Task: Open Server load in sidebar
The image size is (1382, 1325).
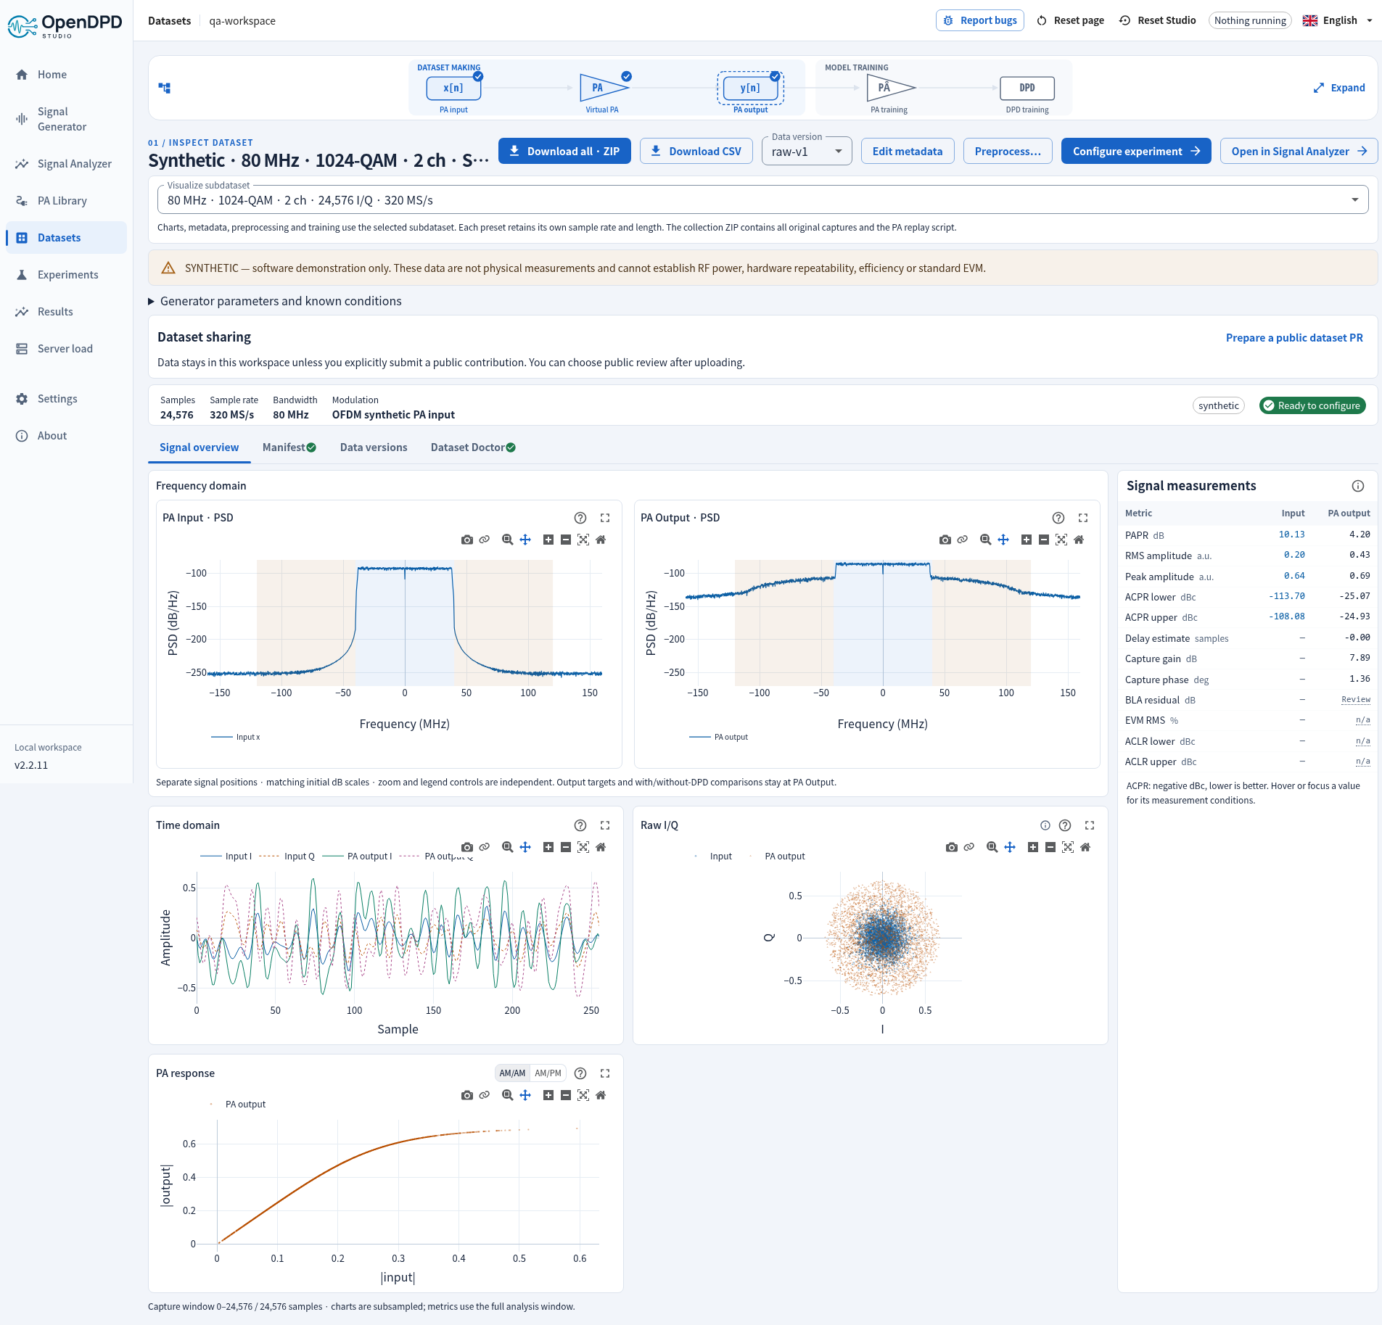Action: 66,349
